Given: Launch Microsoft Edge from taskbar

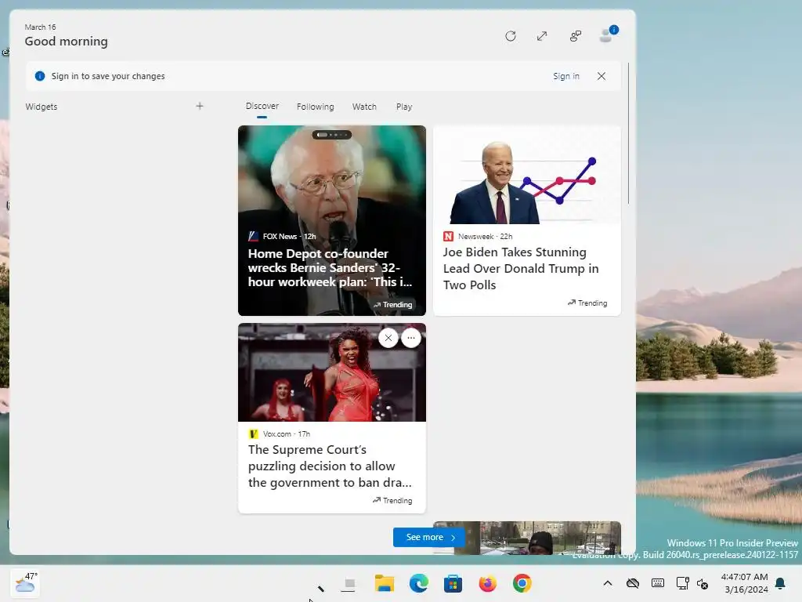Looking at the screenshot, I should point(418,583).
